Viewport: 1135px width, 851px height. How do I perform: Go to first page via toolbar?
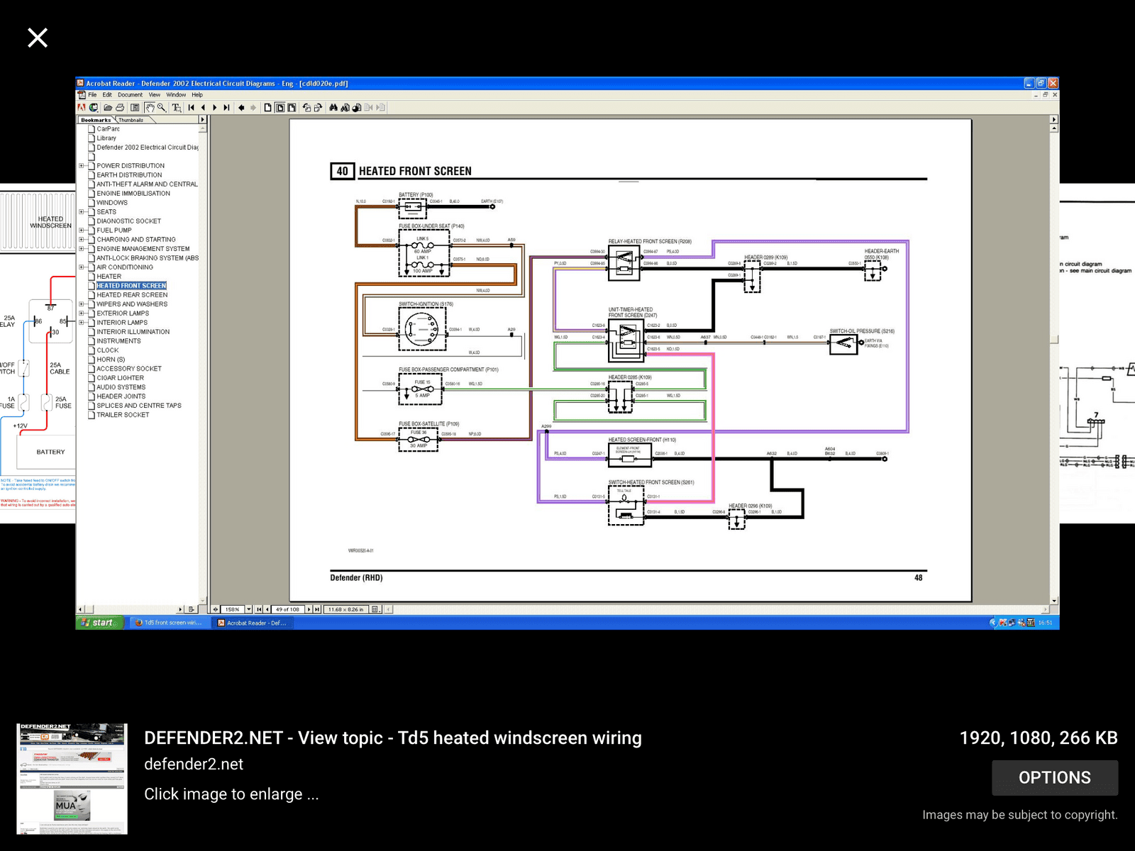(192, 108)
